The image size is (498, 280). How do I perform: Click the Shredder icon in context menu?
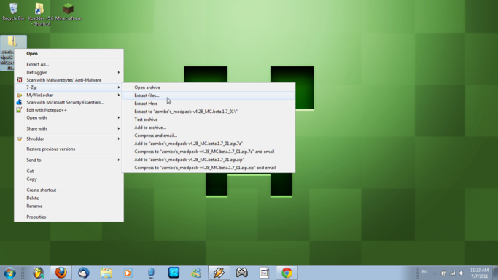click(x=20, y=139)
